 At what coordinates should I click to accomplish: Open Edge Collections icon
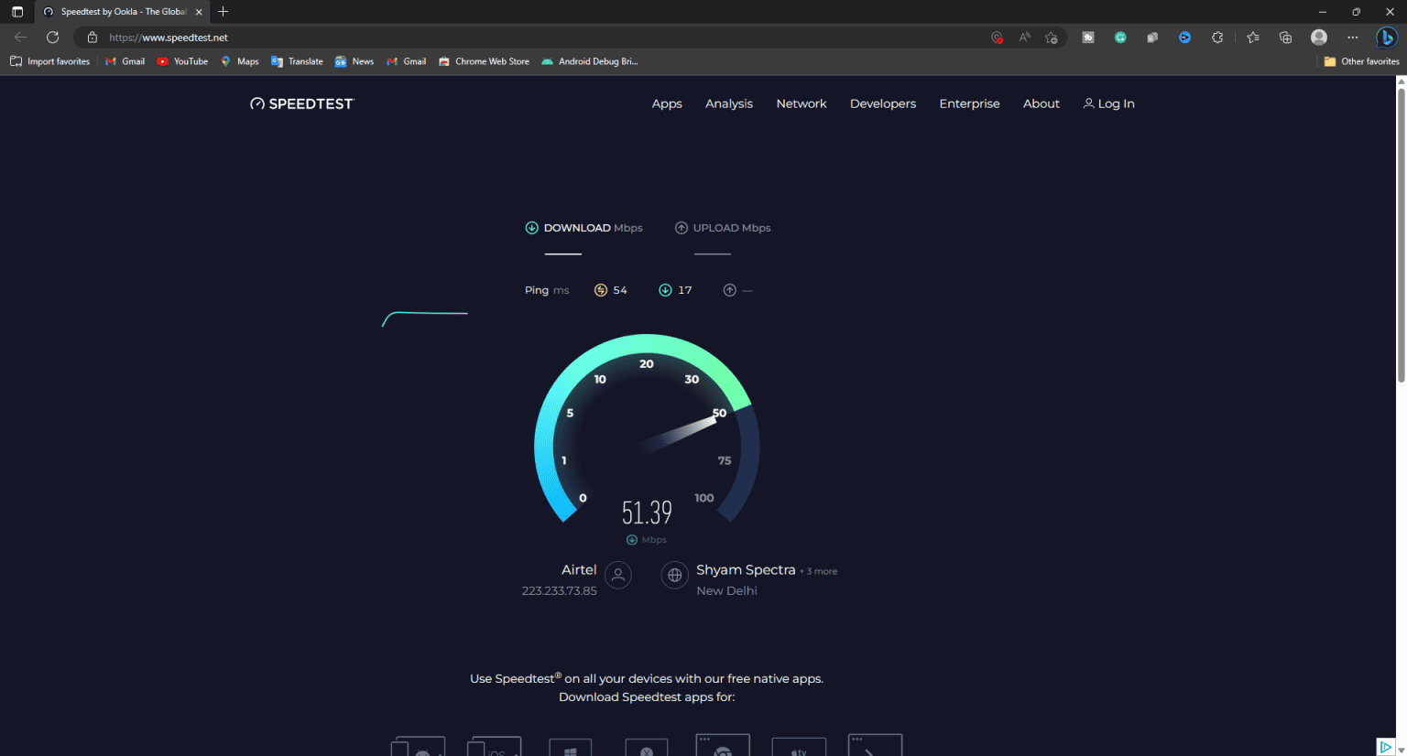(x=1286, y=38)
